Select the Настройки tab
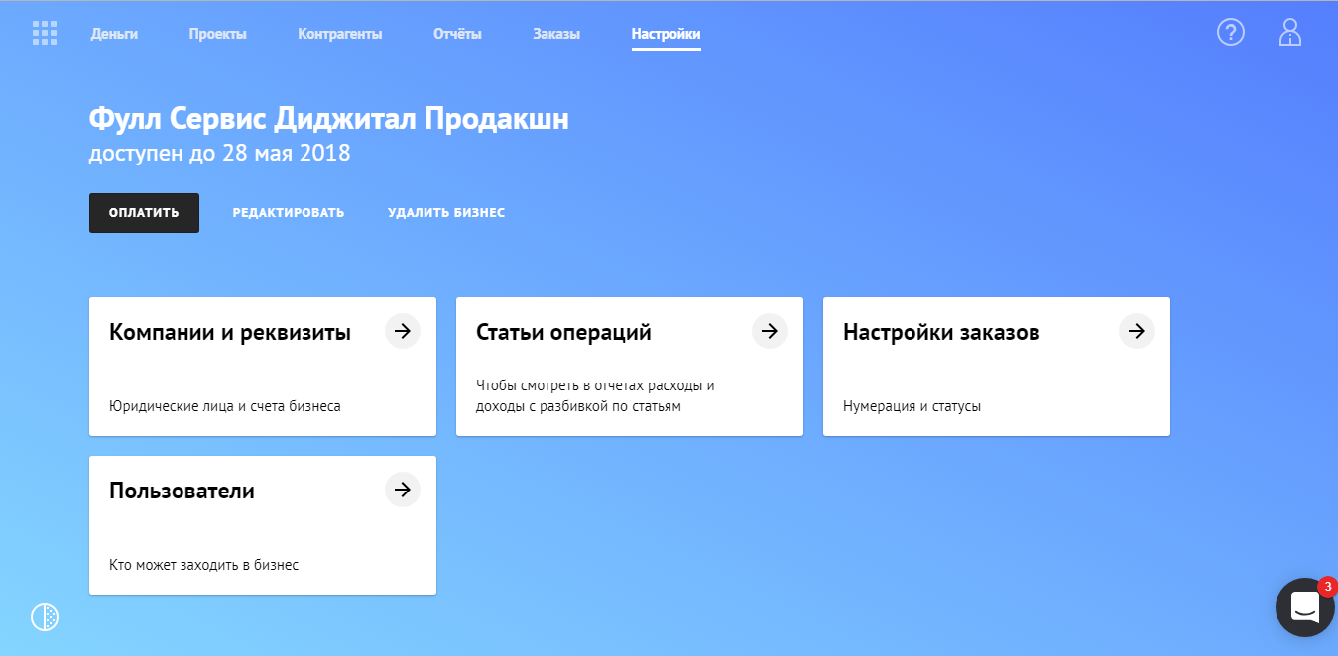The height and width of the screenshot is (656, 1338). coord(666,32)
